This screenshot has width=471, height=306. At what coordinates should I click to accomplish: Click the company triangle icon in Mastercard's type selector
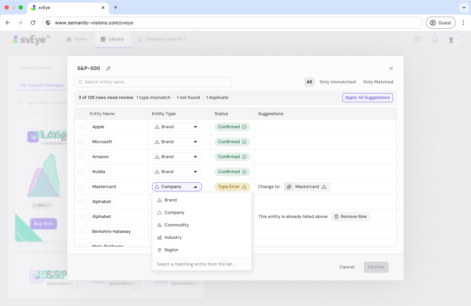pyautogui.click(x=157, y=187)
